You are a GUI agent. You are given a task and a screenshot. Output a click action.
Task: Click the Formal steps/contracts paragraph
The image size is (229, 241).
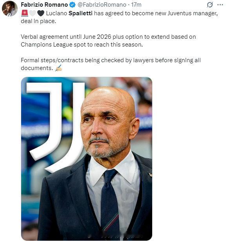click(111, 64)
